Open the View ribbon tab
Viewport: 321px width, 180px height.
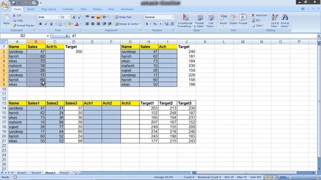111,9
